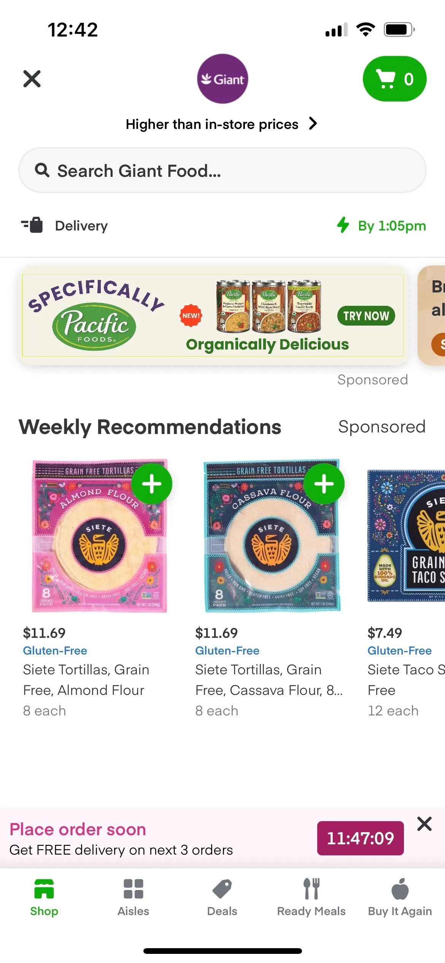The image size is (445, 963).
Task: Open the Gluten-Free link under Almond Flour tortillas
Action: (x=55, y=650)
